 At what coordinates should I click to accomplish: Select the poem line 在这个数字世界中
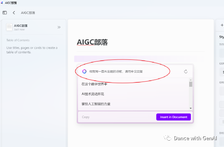pyautogui.click(x=94, y=84)
